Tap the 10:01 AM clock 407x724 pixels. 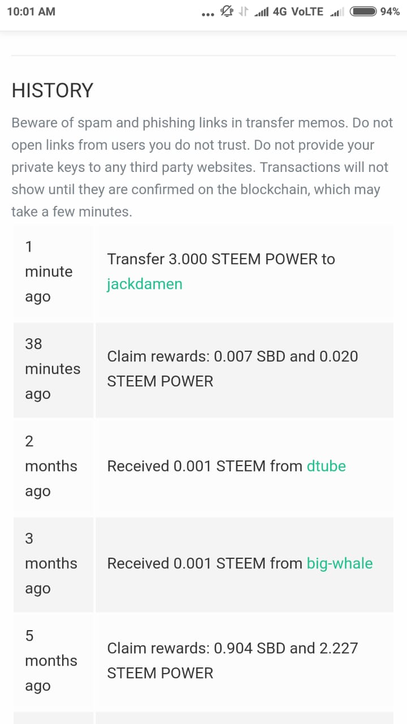tap(31, 11)
